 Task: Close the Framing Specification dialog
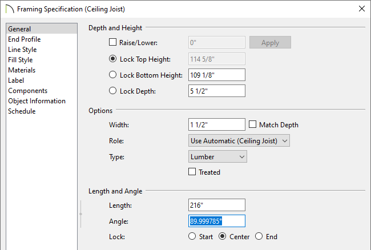click(x=361, y=9)
